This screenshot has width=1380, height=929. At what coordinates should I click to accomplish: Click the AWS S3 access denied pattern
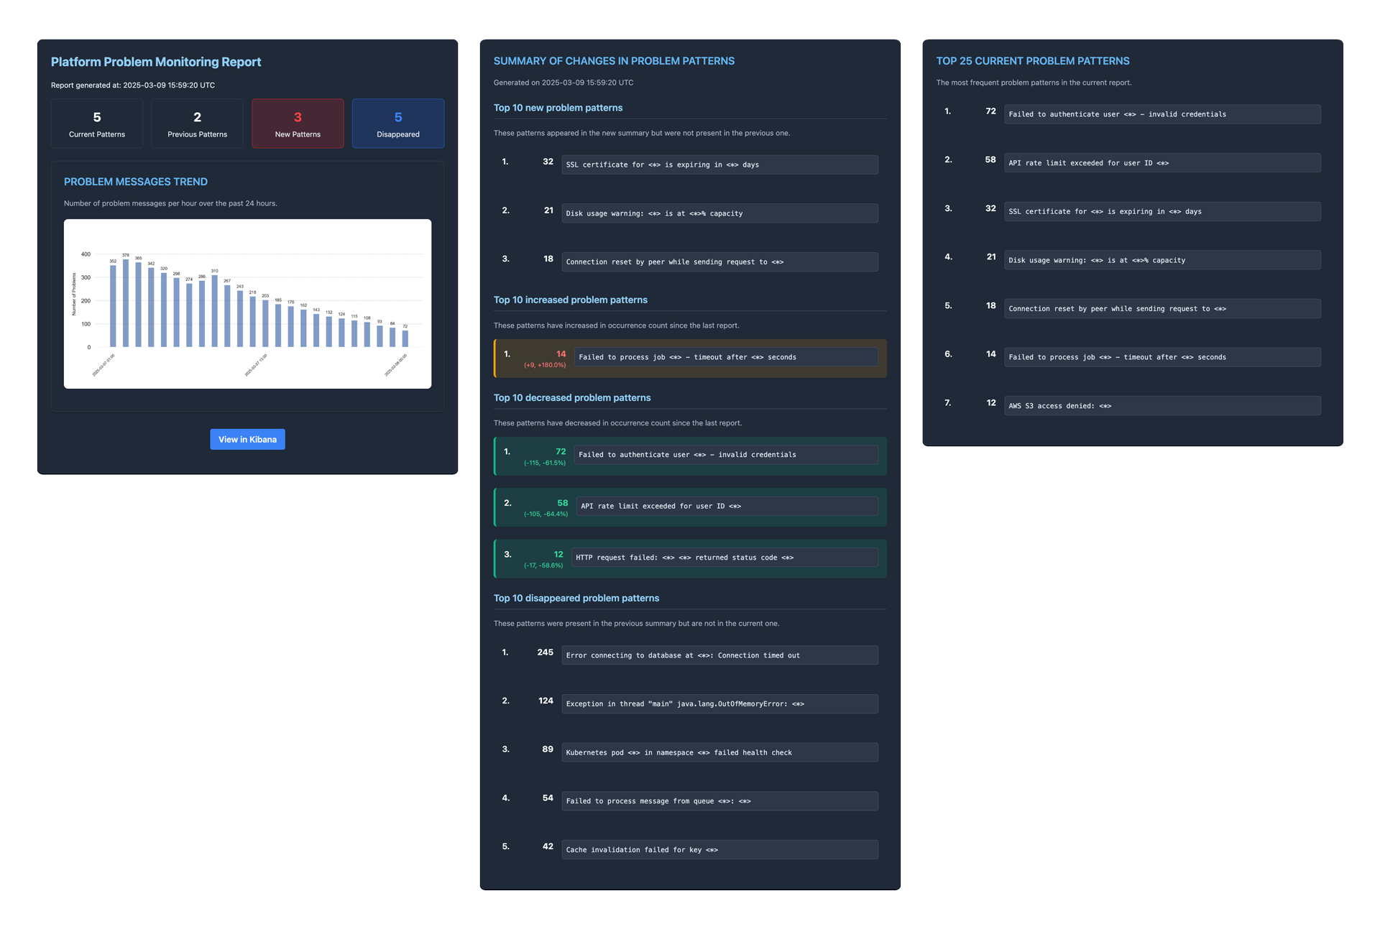pos(1161,406)
